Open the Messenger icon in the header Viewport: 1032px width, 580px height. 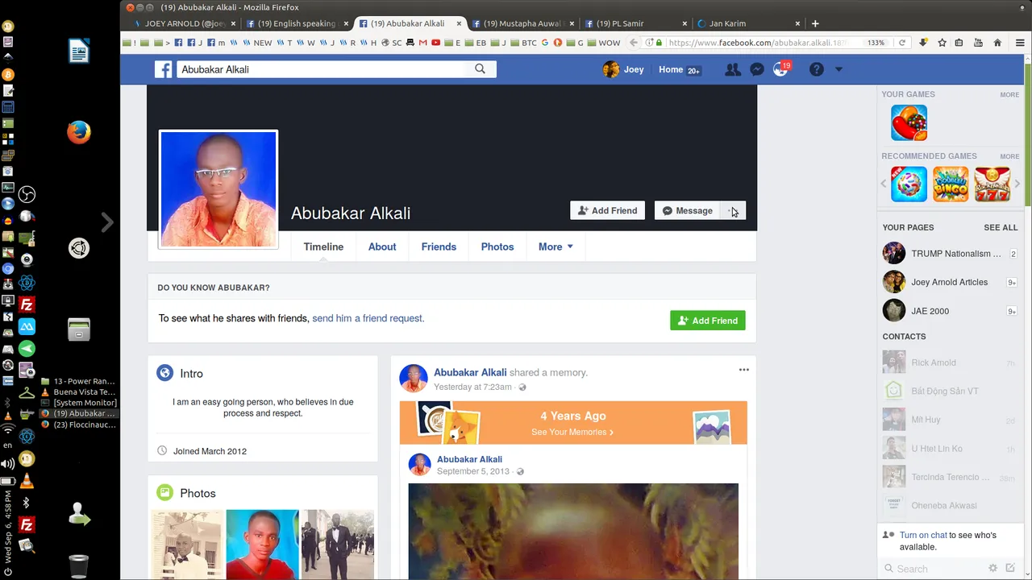(x=757, y=70)
